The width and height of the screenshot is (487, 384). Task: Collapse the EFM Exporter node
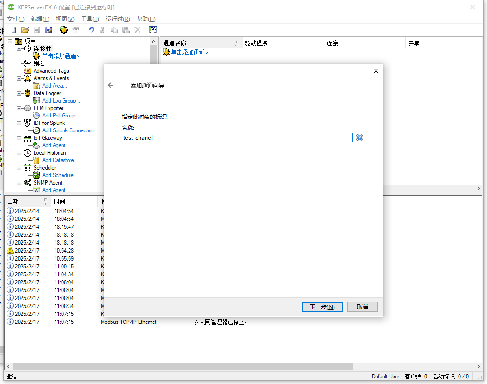click(19, 108)
